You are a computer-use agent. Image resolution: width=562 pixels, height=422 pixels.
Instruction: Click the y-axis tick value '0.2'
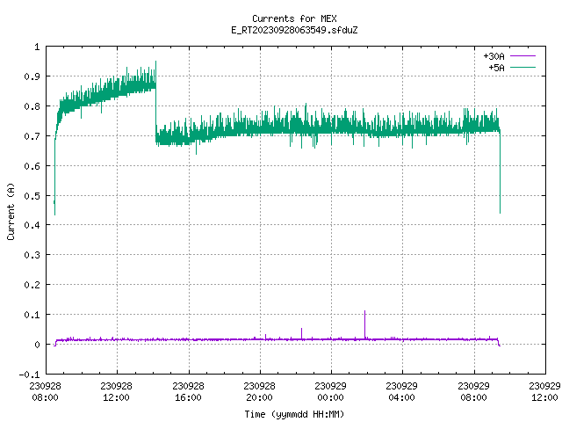[32, 285]
